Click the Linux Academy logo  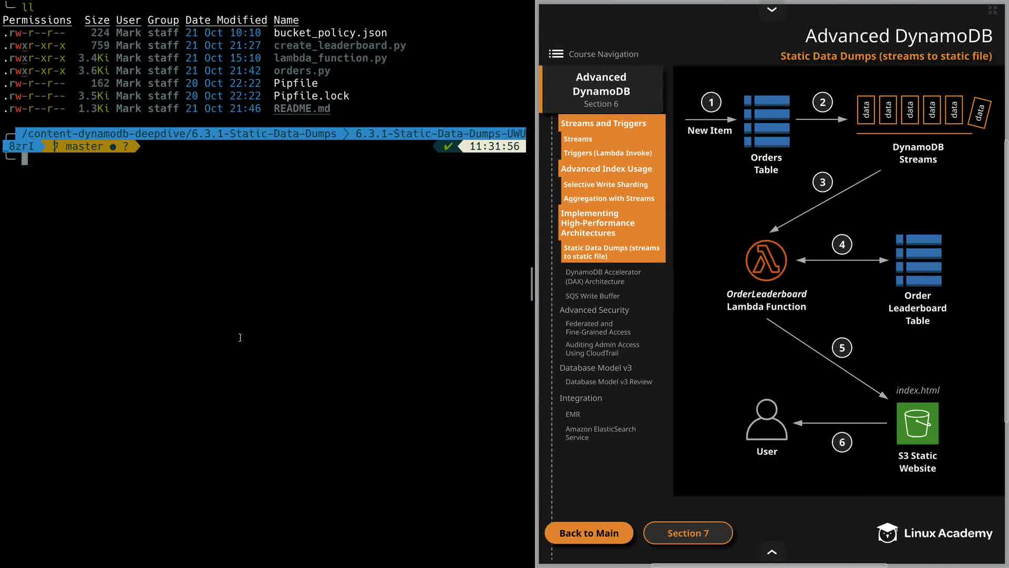[934, 533]
